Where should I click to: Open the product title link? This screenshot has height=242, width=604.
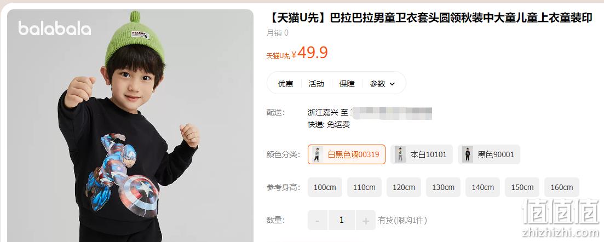429,18
